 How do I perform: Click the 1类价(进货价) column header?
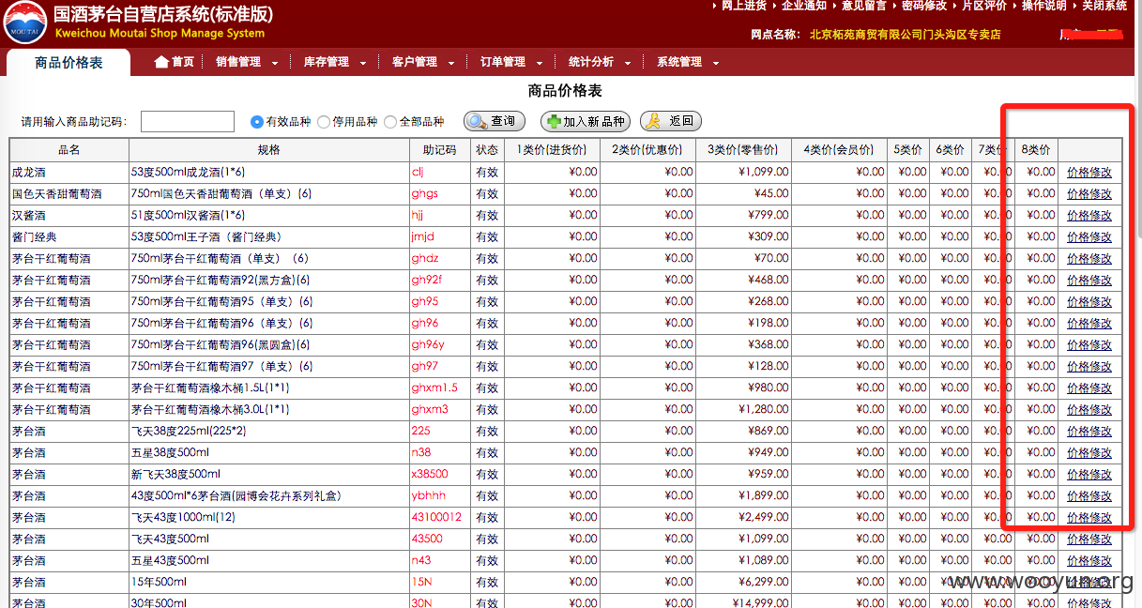[x=552, y=150]
